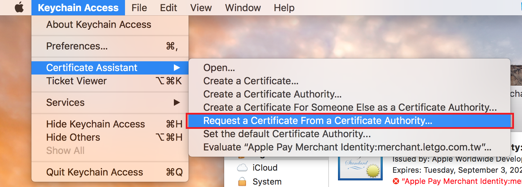Choose Create a Certificate… option
The width and height of the screenshot is (522, 187).
click(x=251, y=81)
